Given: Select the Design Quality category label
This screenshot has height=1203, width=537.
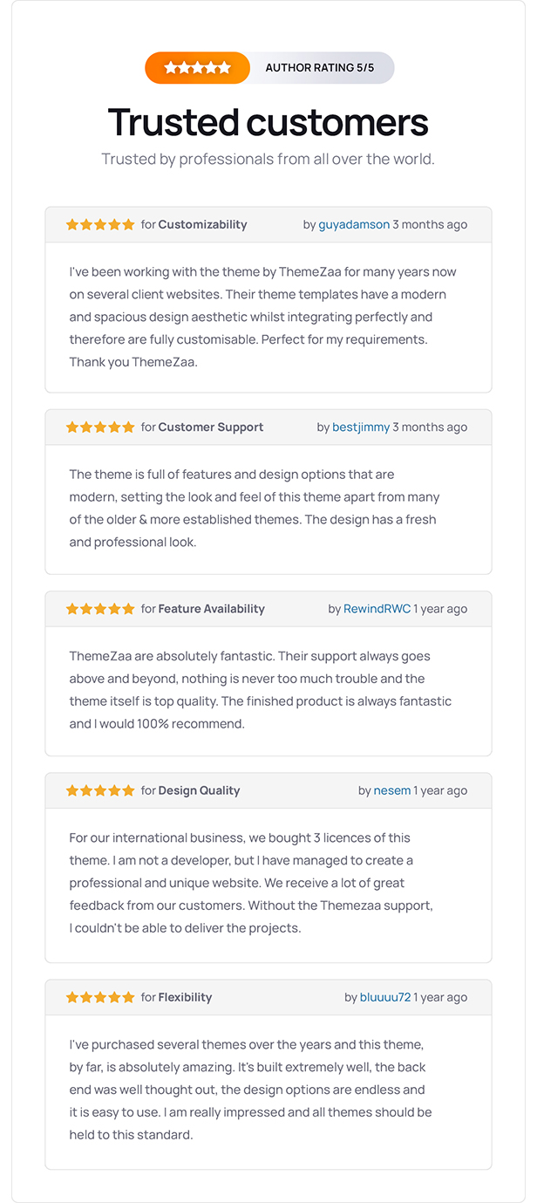Looking at the screenshot, I should [199, 790].
